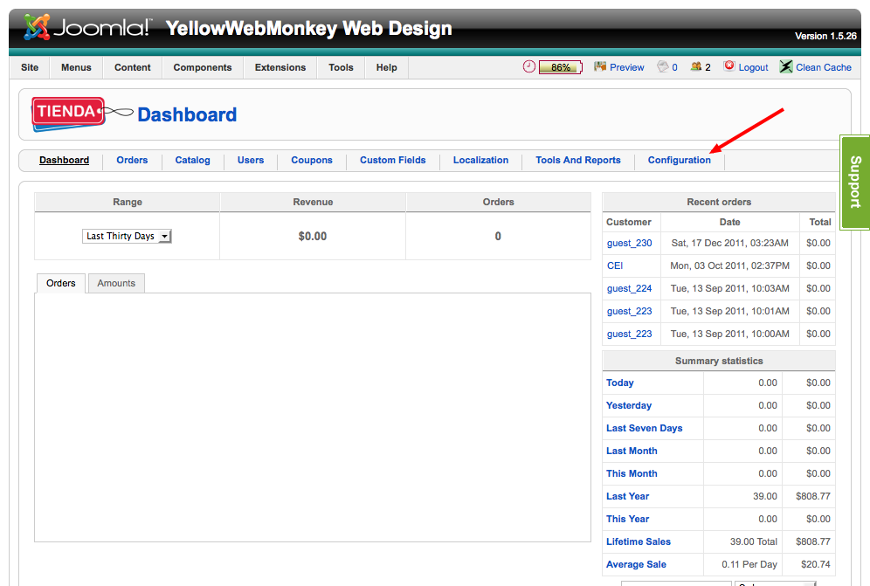Click the Dashboard page heading
Screen dimensions: 870x586
point(187,114)
